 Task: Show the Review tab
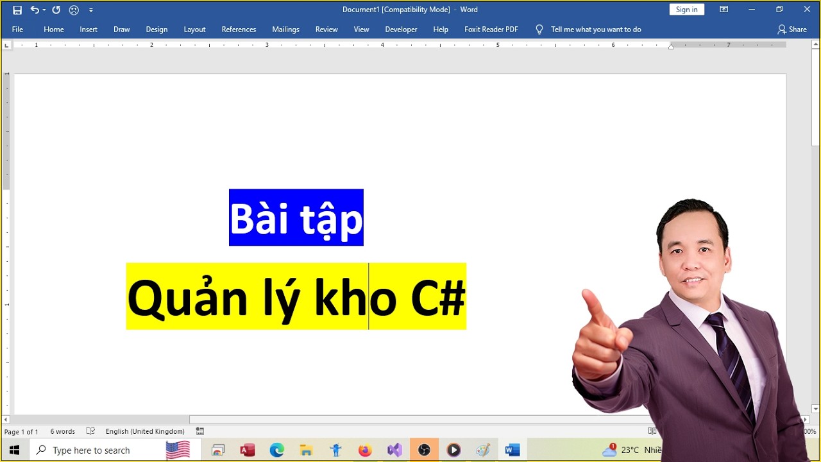326,30
